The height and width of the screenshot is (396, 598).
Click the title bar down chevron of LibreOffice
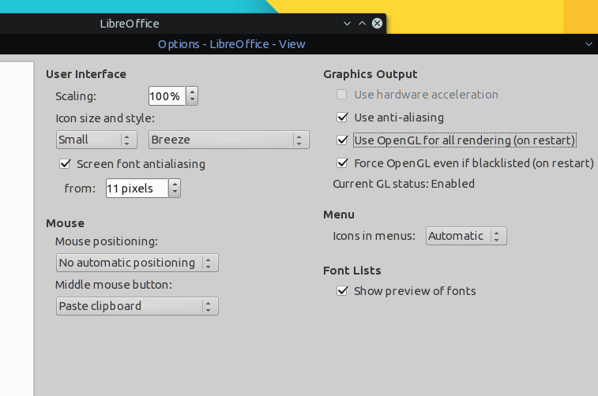[x=347, y=24]
